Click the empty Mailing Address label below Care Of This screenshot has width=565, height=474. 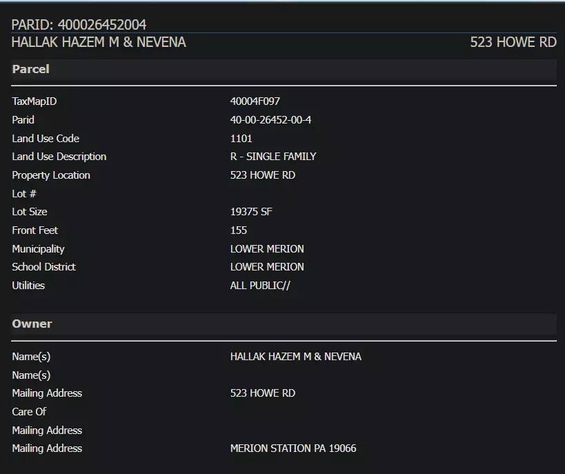(47, 431)
